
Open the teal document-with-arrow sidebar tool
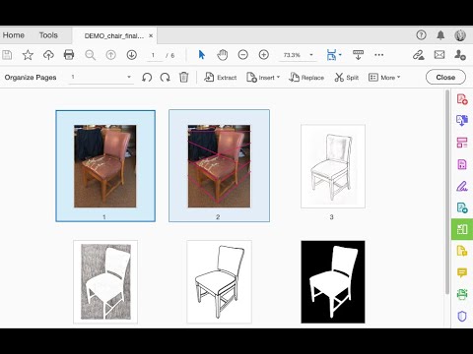point(462,207)
